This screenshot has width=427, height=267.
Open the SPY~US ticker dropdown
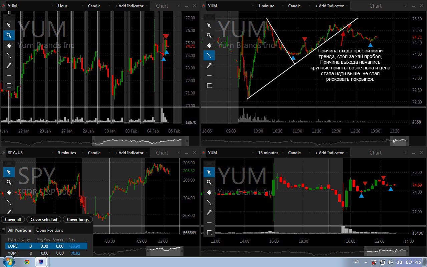[x=31, y=153]
